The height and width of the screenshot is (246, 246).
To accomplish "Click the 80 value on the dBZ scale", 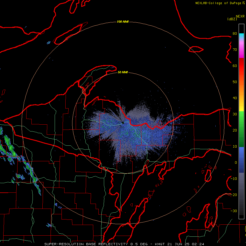I will 235,33.
